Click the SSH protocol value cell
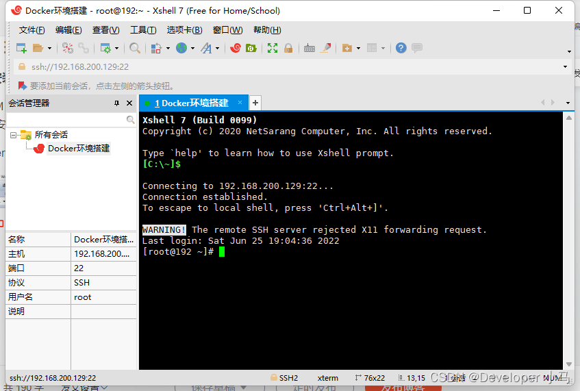This screenshot has height=391, width=580. click(103, 283)
